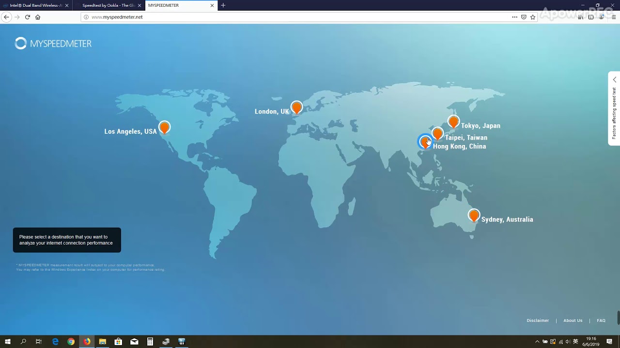The height and width of the screenshot is (348, 620).
Task: Click the Hong Kong, China label
Action: (x=459, y=146)
